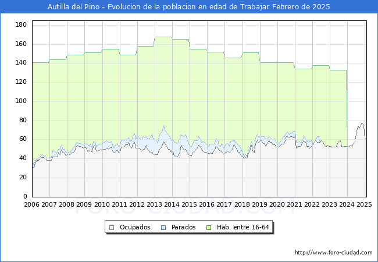Click the 140 y-axis value
The height and width of the screenshot is (262, 378).
(x=21, y=63)
